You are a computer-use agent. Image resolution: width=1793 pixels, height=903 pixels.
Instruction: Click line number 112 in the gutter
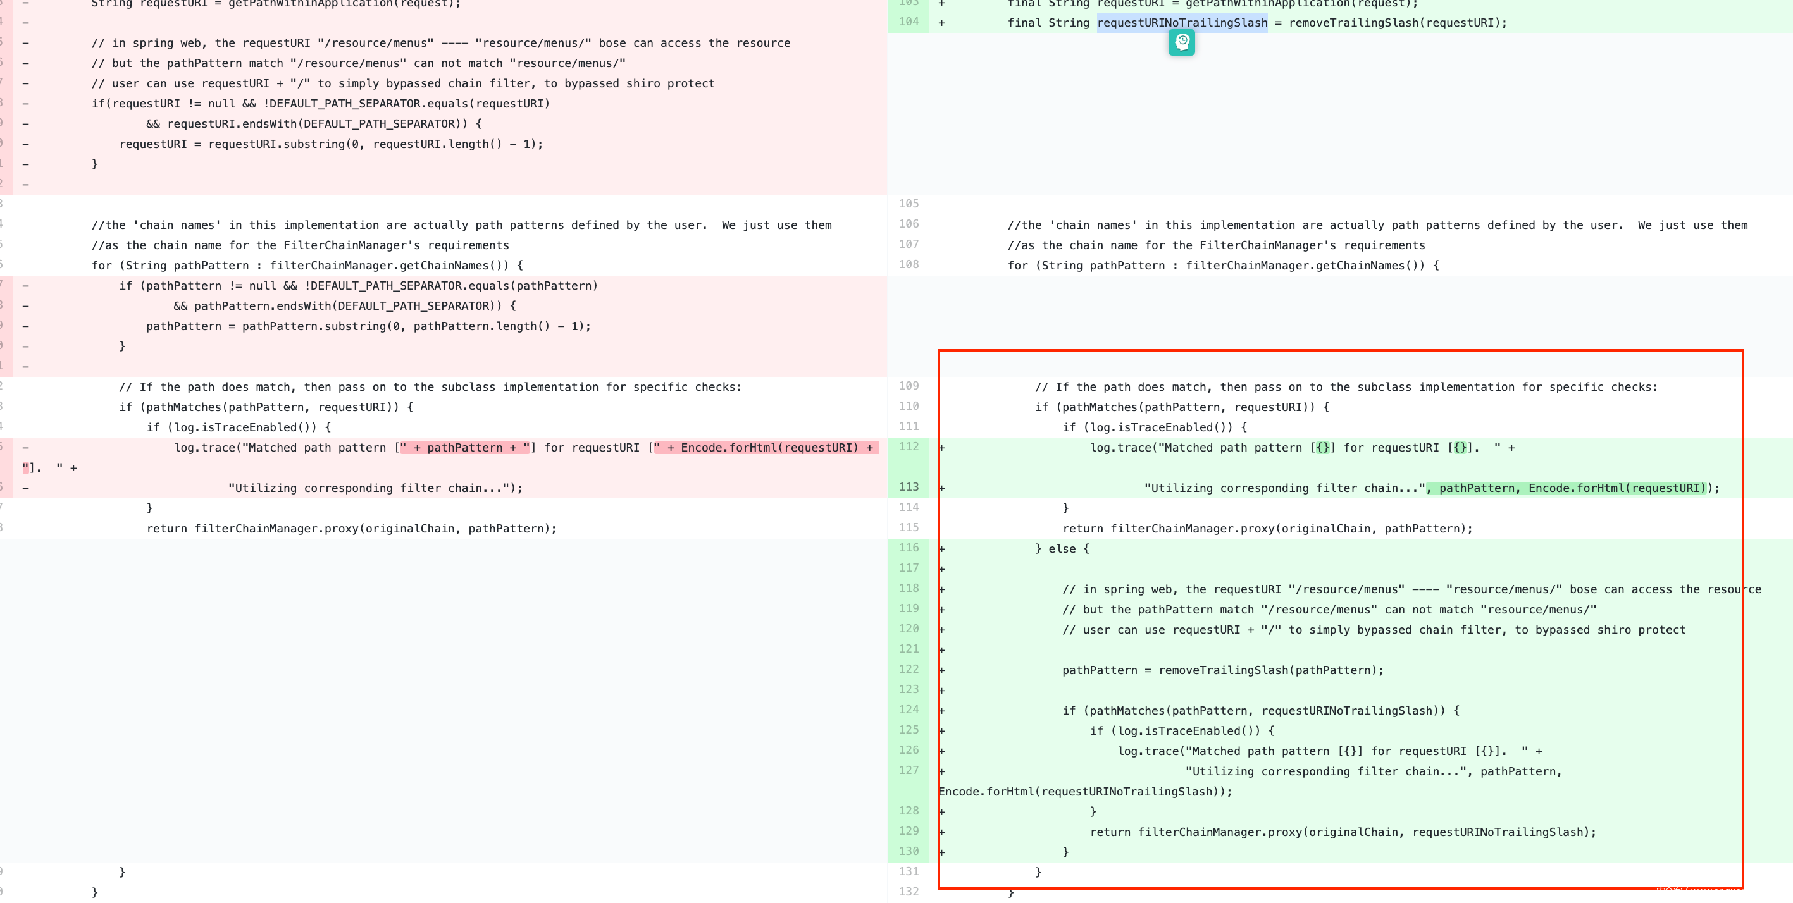(x=909, y=446)
